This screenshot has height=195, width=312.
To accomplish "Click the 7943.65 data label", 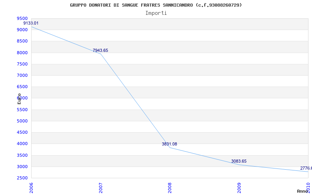I will click(100, 51).
